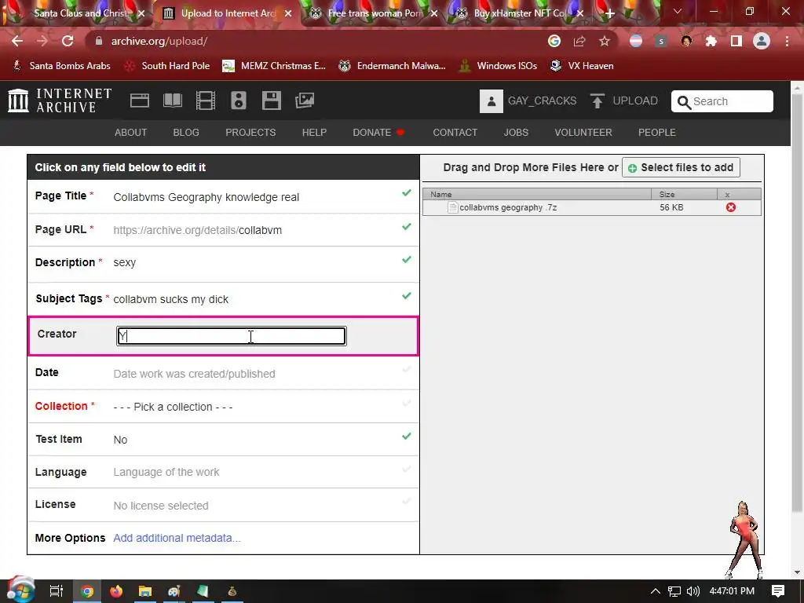Open Task View on the taskbar
The height and width of the screenshot is (603, 804).
[x=57, y=591]
